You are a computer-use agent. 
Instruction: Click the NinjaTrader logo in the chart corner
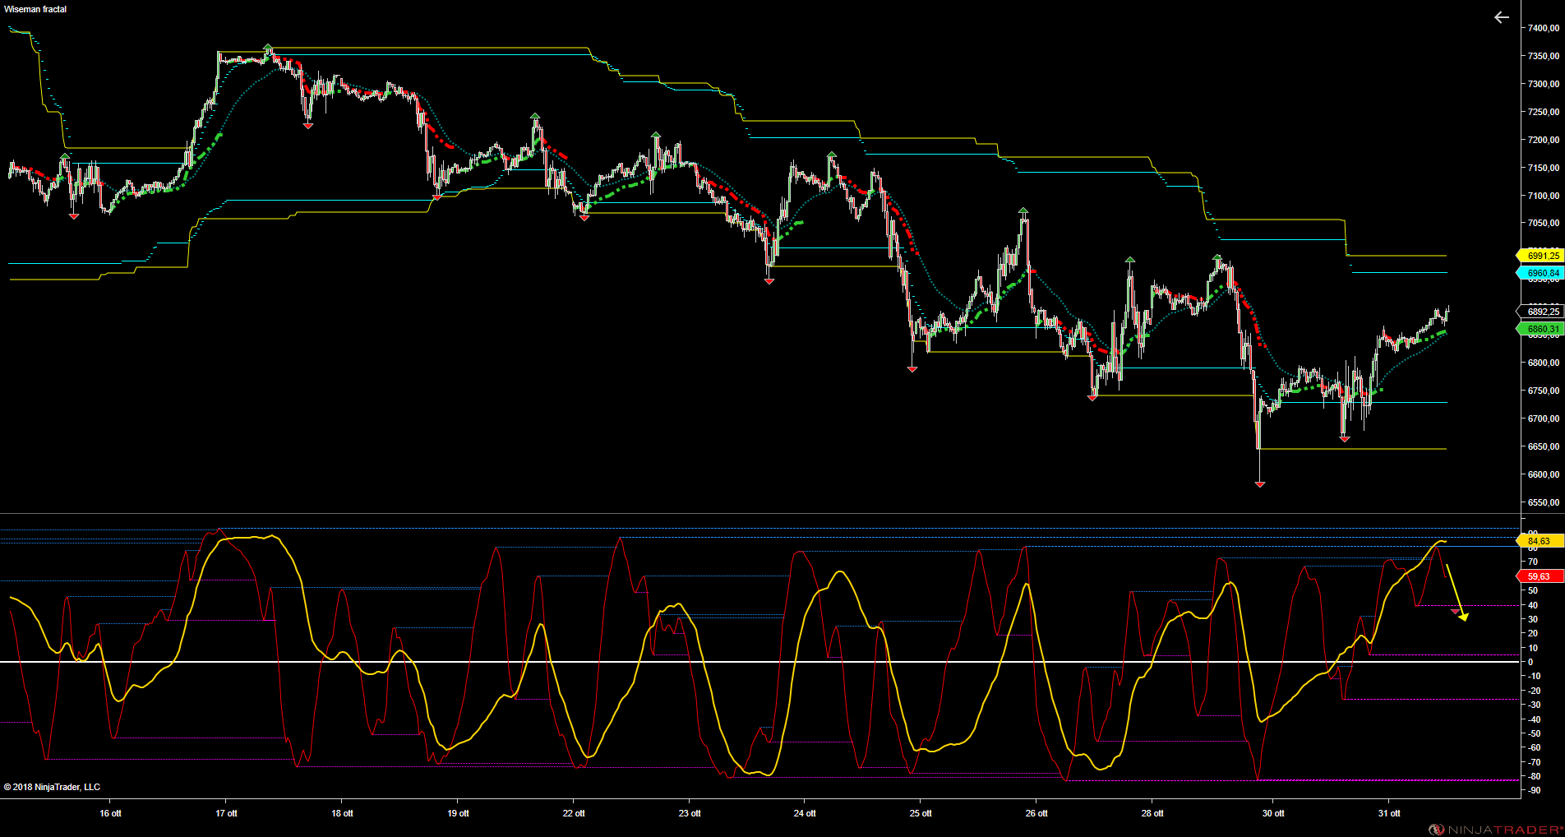[1496, 830]
